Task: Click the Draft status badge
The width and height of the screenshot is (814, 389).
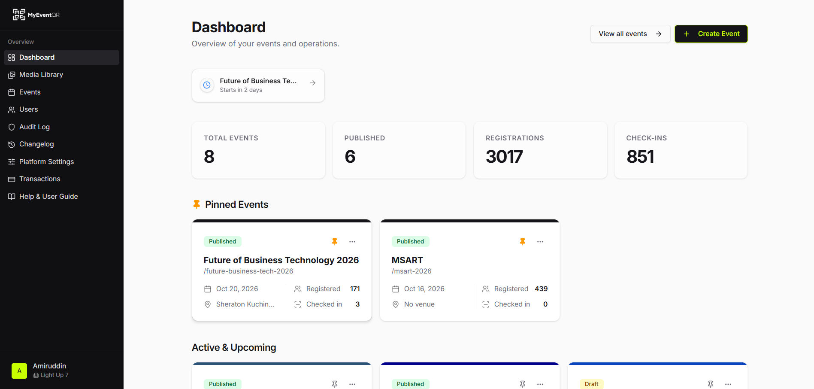Action: (591, 384)
